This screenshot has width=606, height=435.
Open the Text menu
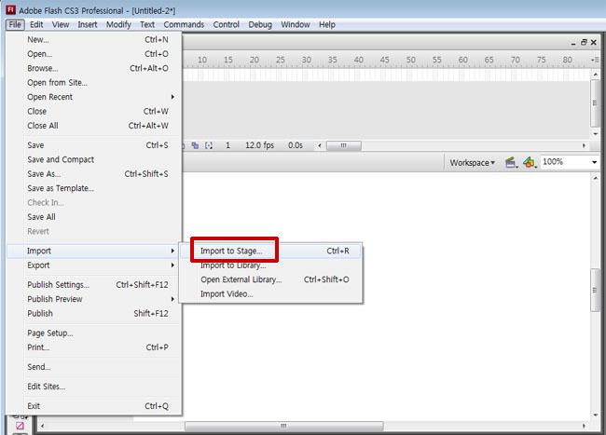147,25
